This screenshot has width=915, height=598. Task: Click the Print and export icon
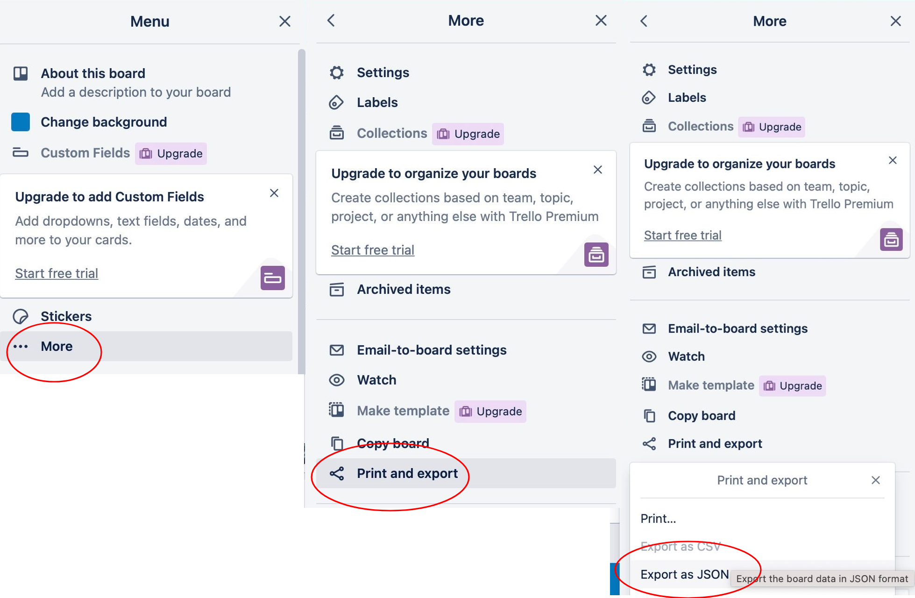tap(337, 473)
